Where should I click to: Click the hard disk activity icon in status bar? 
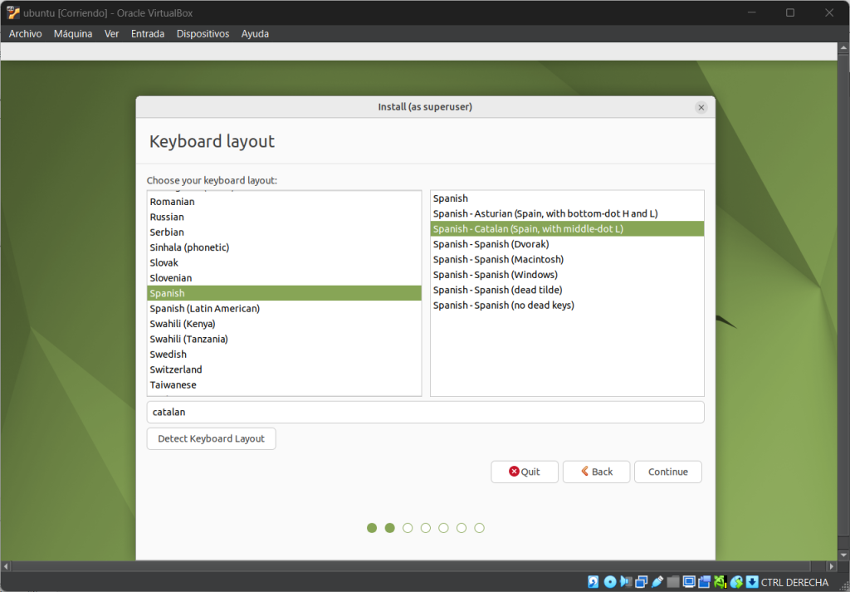tap(594, 582)
